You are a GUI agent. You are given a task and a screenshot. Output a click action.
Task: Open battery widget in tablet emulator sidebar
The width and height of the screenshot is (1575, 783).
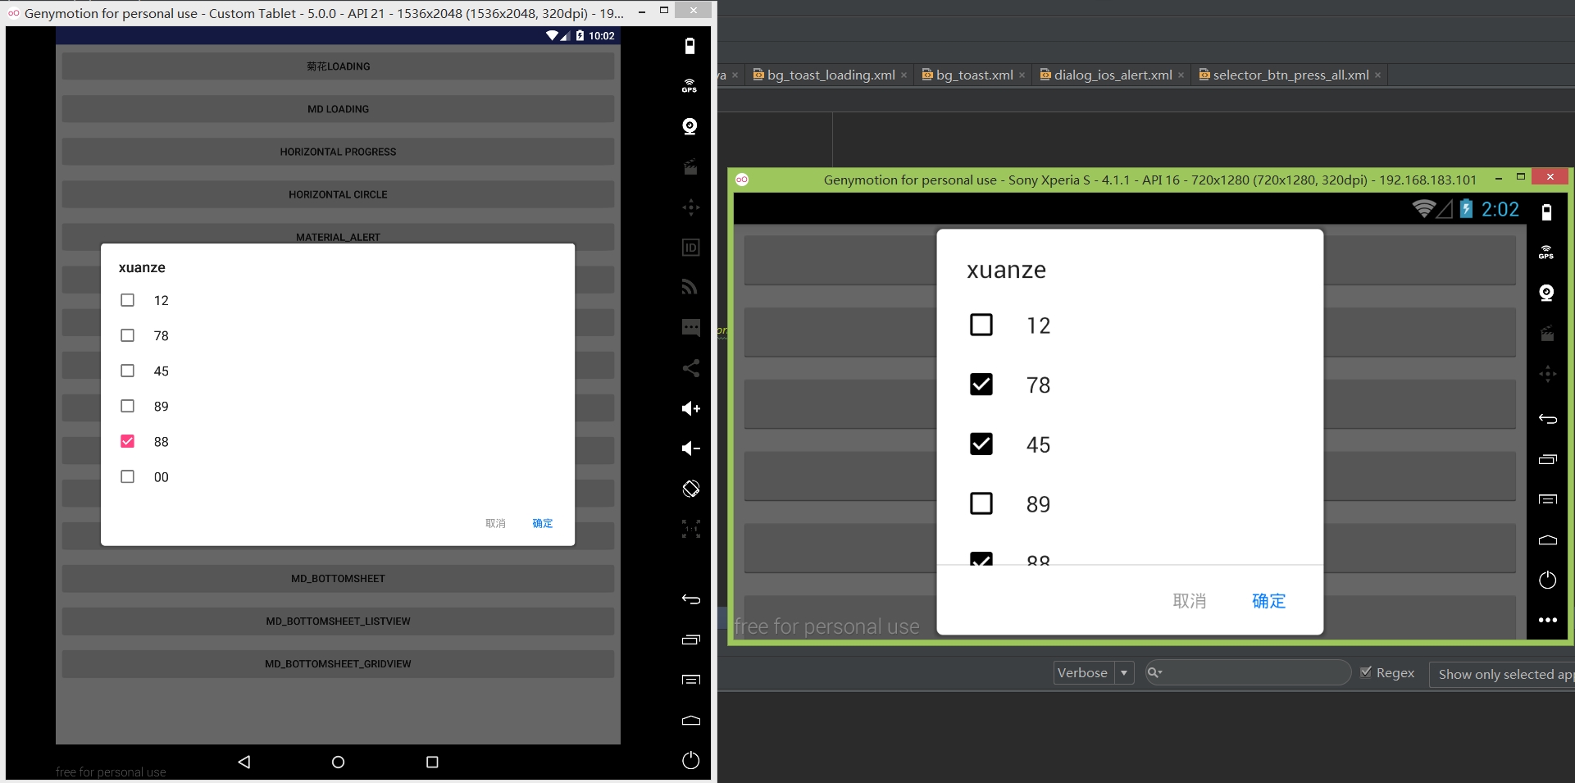690,46
